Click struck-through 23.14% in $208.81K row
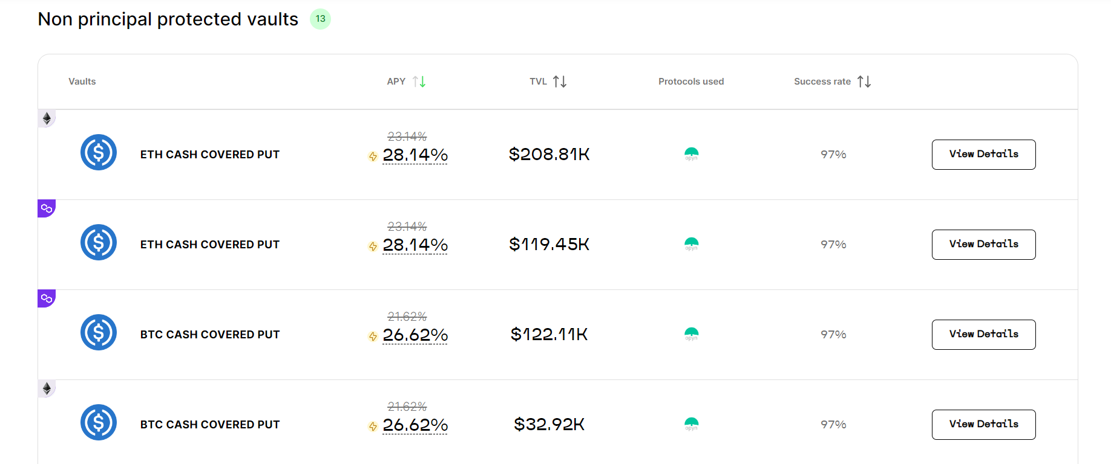Image resolution: width=1111 pixels, height=464 pixels. (407, 137)
